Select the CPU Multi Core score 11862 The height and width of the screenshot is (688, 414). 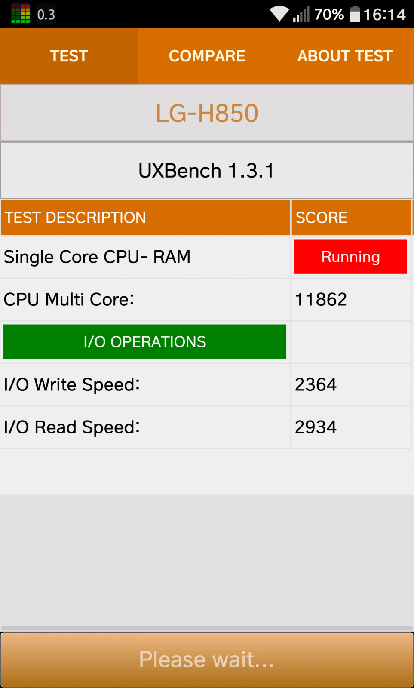click(x=321, y=299)
